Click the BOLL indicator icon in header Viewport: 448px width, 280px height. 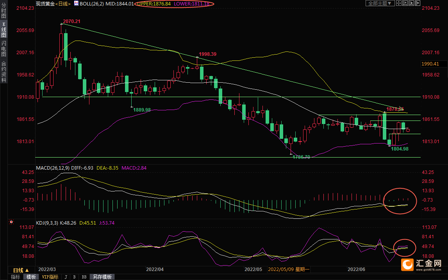click(x=76, y=4)
